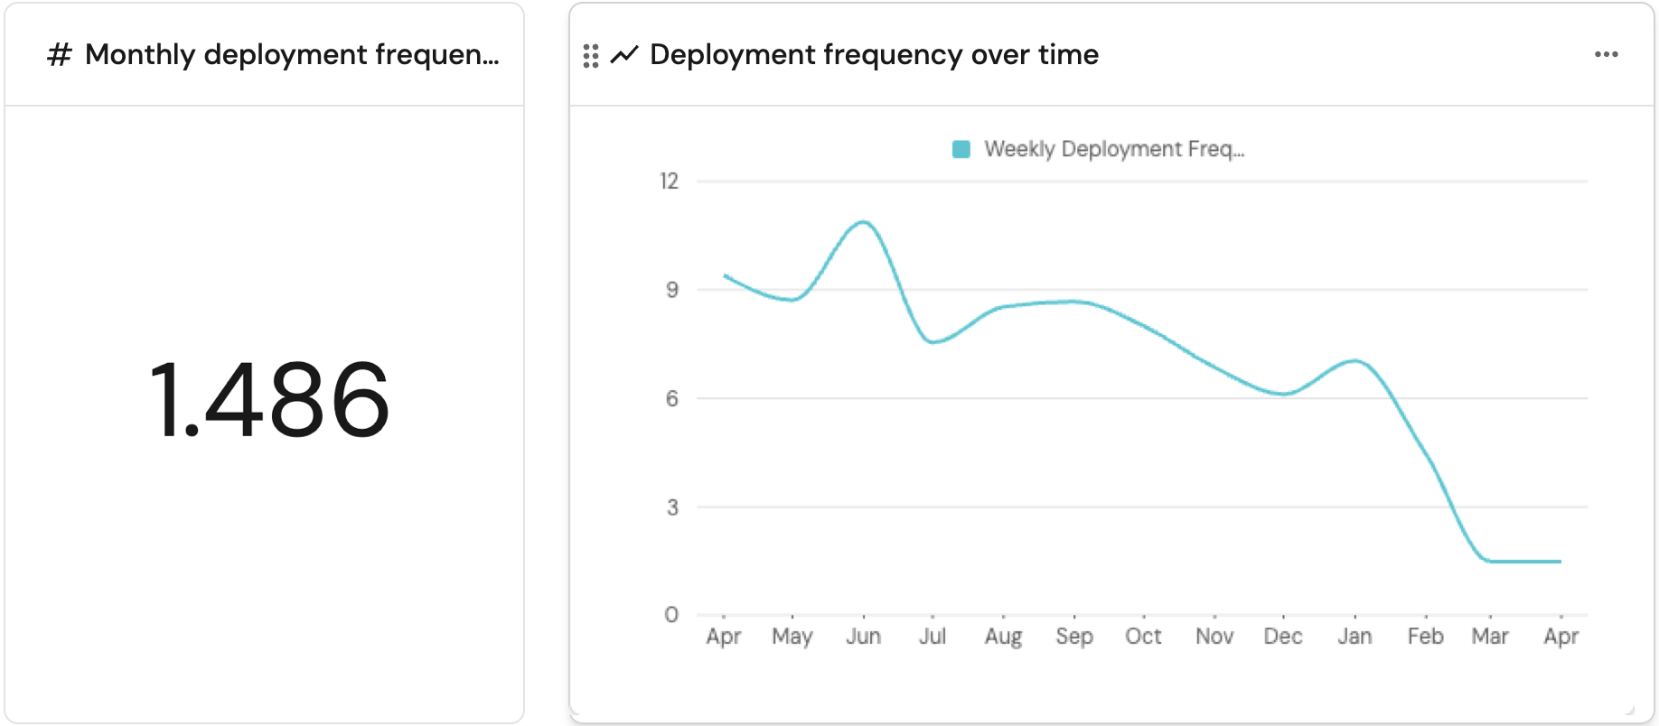
Task: Click the resize handle in the chart widget corner
Action: click(x=1629, y=711)
